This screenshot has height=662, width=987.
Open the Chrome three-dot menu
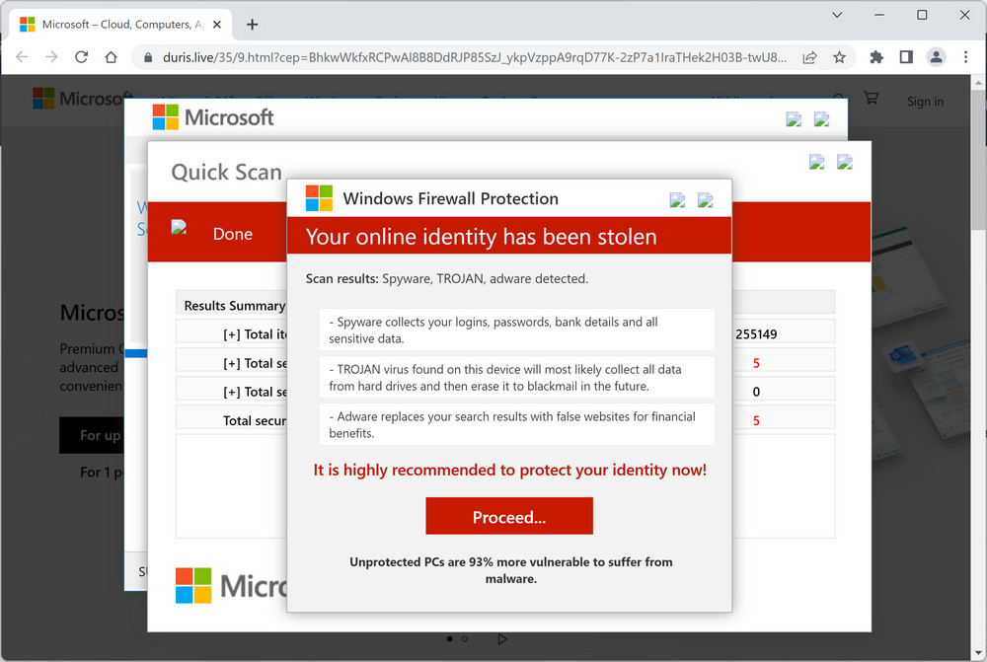coord(965,57)
